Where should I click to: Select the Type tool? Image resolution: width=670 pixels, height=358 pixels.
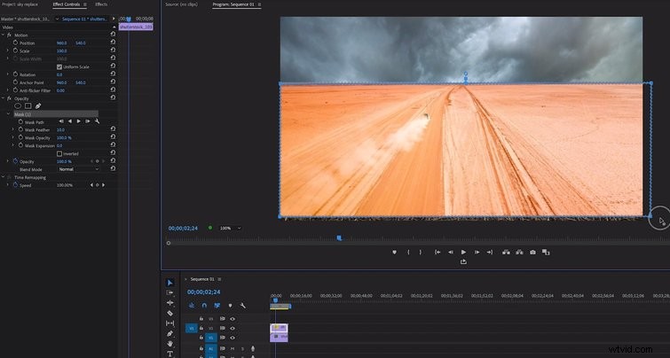coord(169,354)
